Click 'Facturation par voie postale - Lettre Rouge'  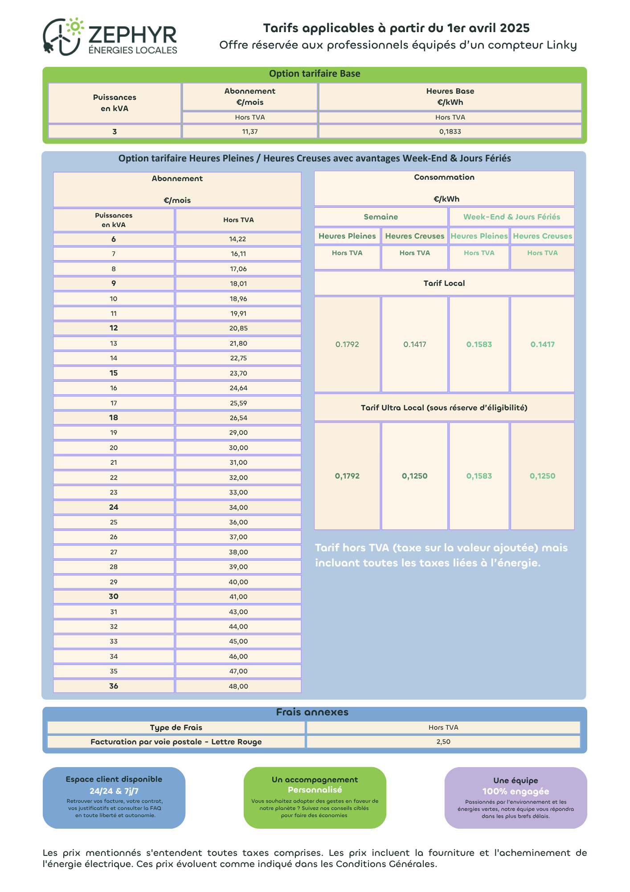[176, 742]
